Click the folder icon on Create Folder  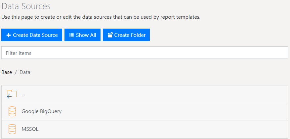tap(110, 35)
